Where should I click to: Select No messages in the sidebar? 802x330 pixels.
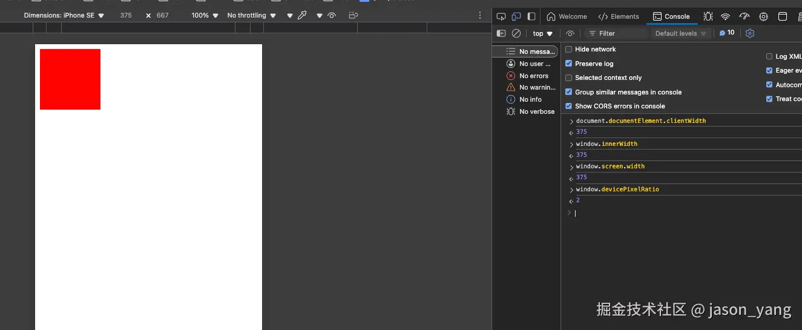(x=525, y=51)
